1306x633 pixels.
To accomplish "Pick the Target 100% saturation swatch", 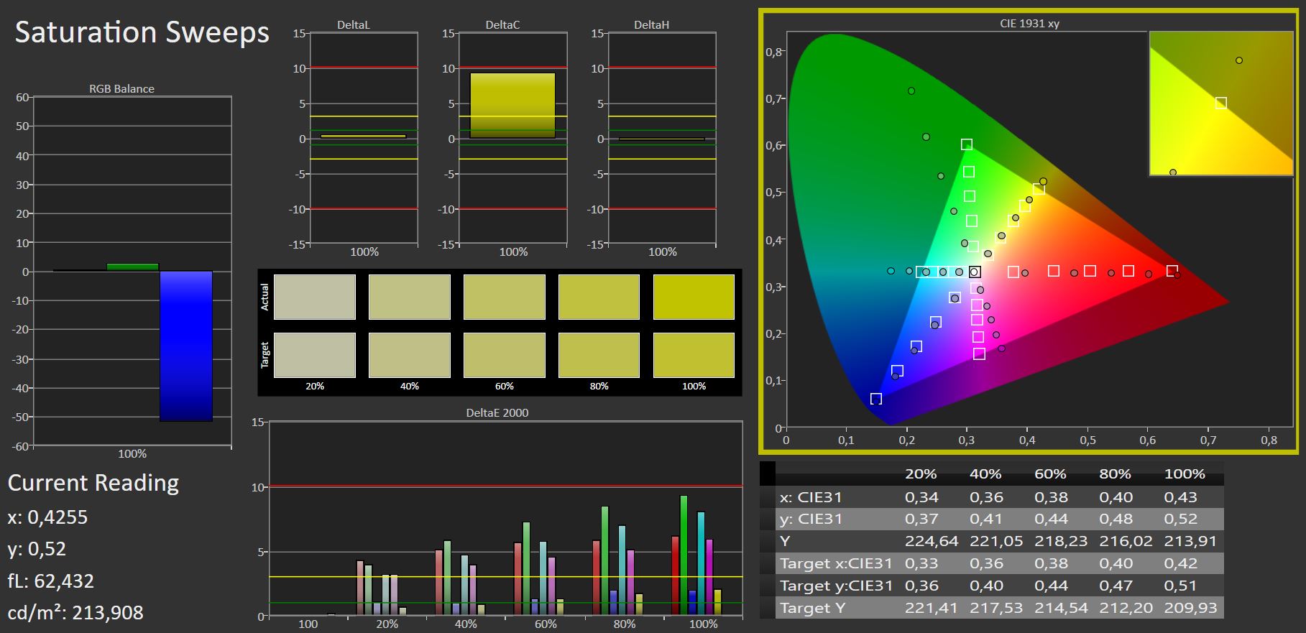I will 694,355.
